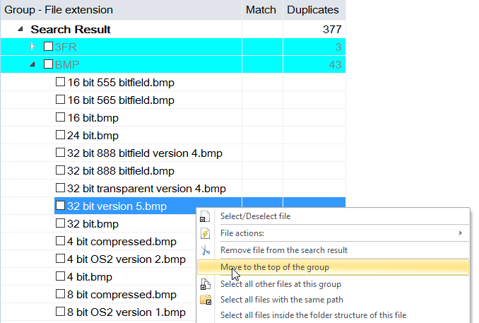Open the File actions submenu arrow
479x323 pixels.
[x=461, y=233]
